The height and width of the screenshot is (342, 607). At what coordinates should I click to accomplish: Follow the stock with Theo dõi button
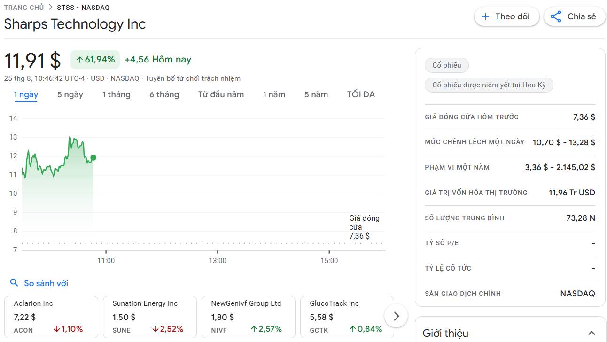pyautogui.click(x=506, y=16)
